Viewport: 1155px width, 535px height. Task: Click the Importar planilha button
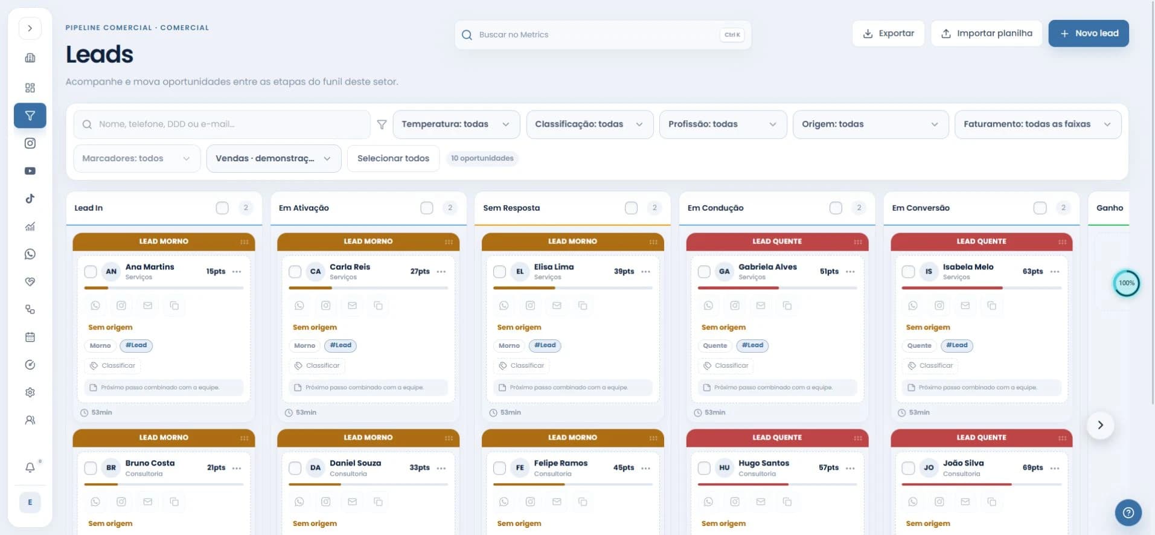pyautogui.click(x=987, y=34)
